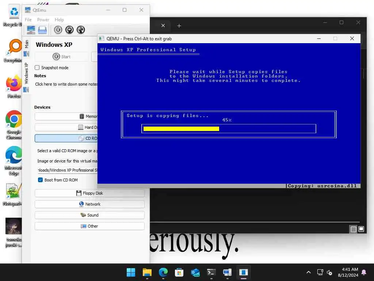The width and height of the screenshot is (374, 281).
Task: Collapse the CD ROM device section
Action: (66, 138)
